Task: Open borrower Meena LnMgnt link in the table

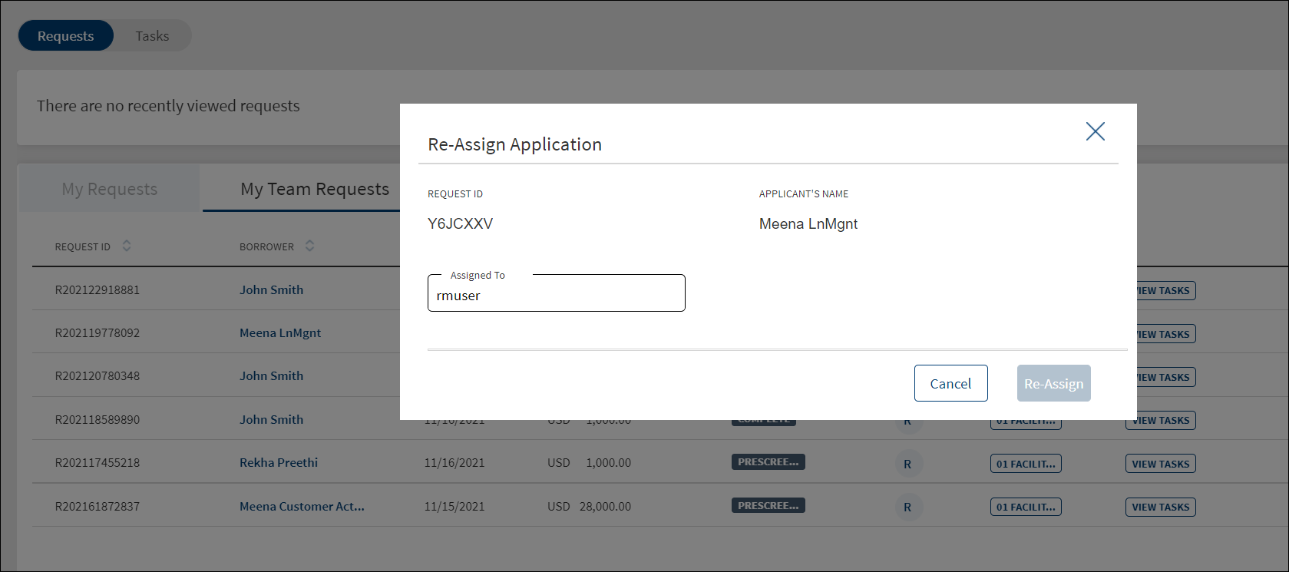Action: (280, 332)
